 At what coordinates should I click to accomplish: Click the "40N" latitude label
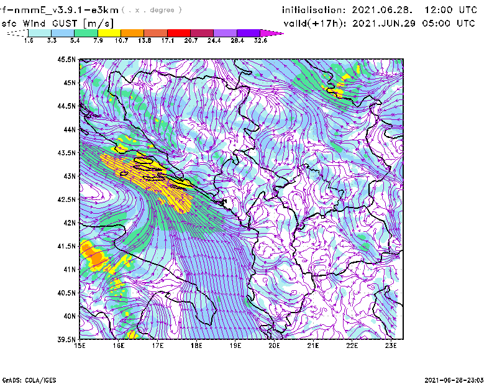point(70,316)
